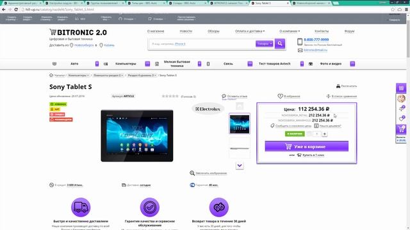Reload the page with browser refresh button

point(16,10)
